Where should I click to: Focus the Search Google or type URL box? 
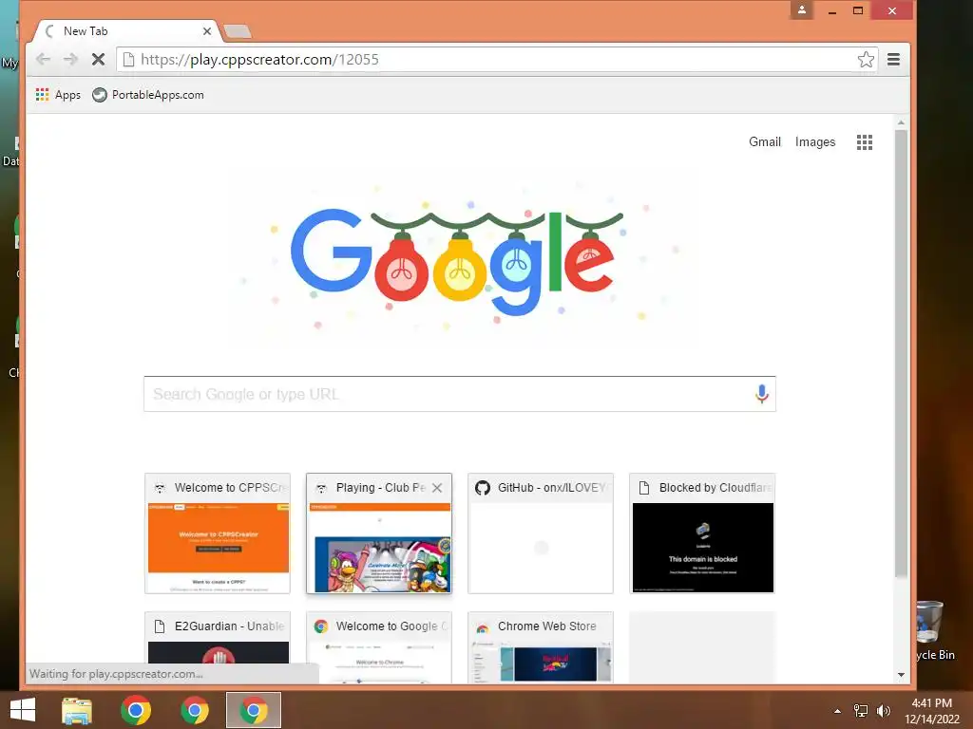[460, 394]
